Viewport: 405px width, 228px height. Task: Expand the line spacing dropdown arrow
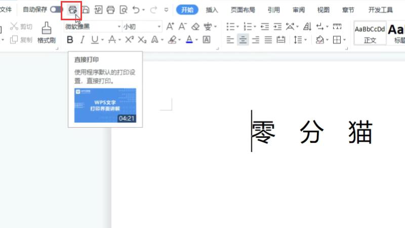306,40
